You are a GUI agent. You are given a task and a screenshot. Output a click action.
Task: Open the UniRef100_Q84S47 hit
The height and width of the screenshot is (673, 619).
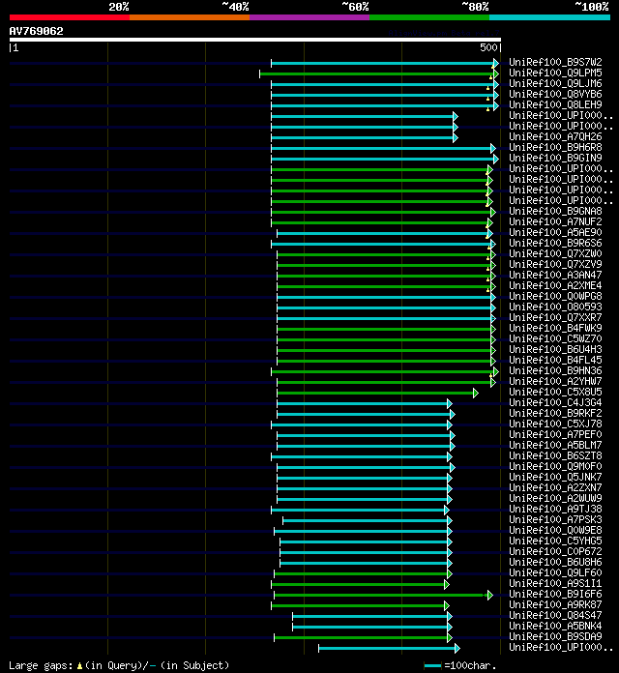[x=555, y=616]
